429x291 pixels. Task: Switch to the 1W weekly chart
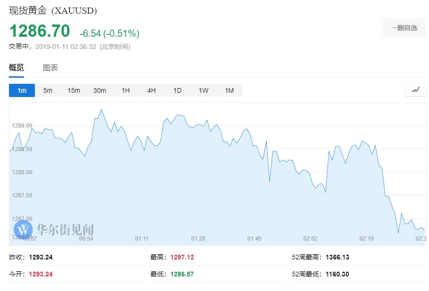203,90
